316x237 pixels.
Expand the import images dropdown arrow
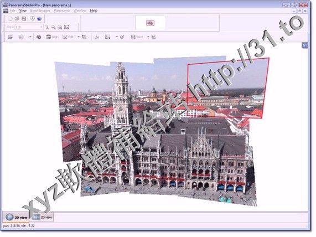[30, 37]
